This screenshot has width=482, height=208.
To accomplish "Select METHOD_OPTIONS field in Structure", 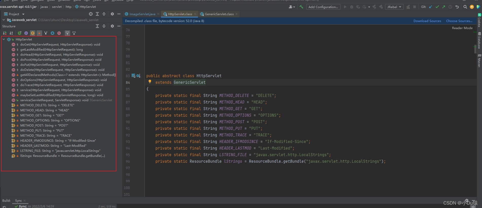I will click(50, 120).
